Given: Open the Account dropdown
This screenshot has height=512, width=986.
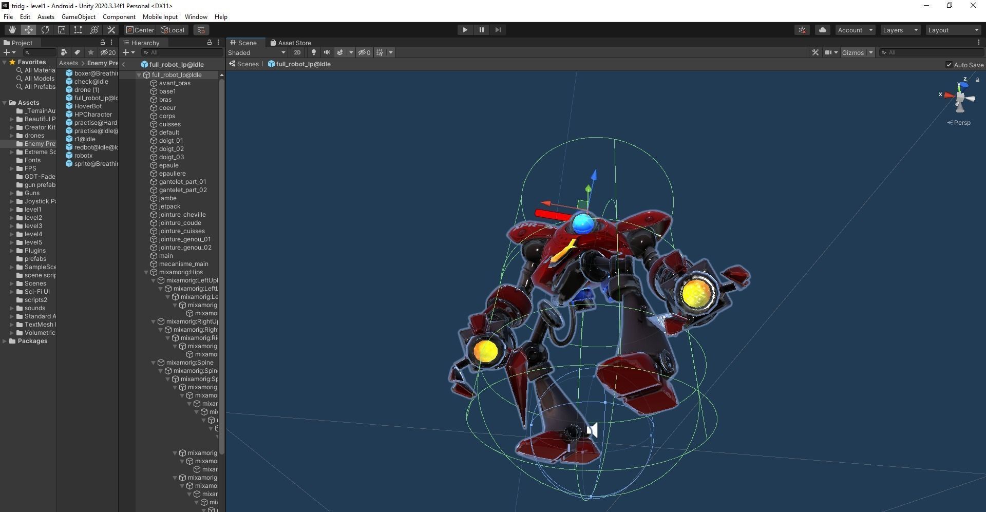Looking at the screenshot, I should tap(855, 30).
